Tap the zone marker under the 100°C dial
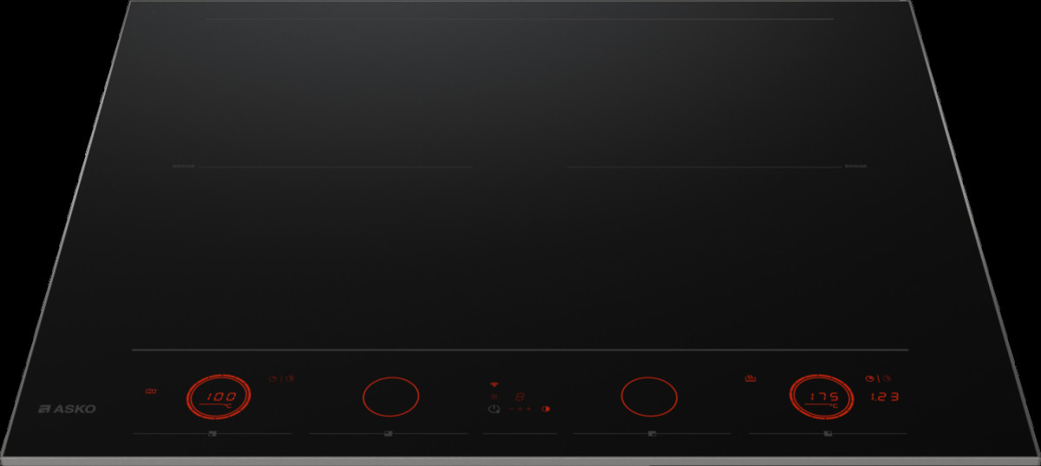 (212, 433)
